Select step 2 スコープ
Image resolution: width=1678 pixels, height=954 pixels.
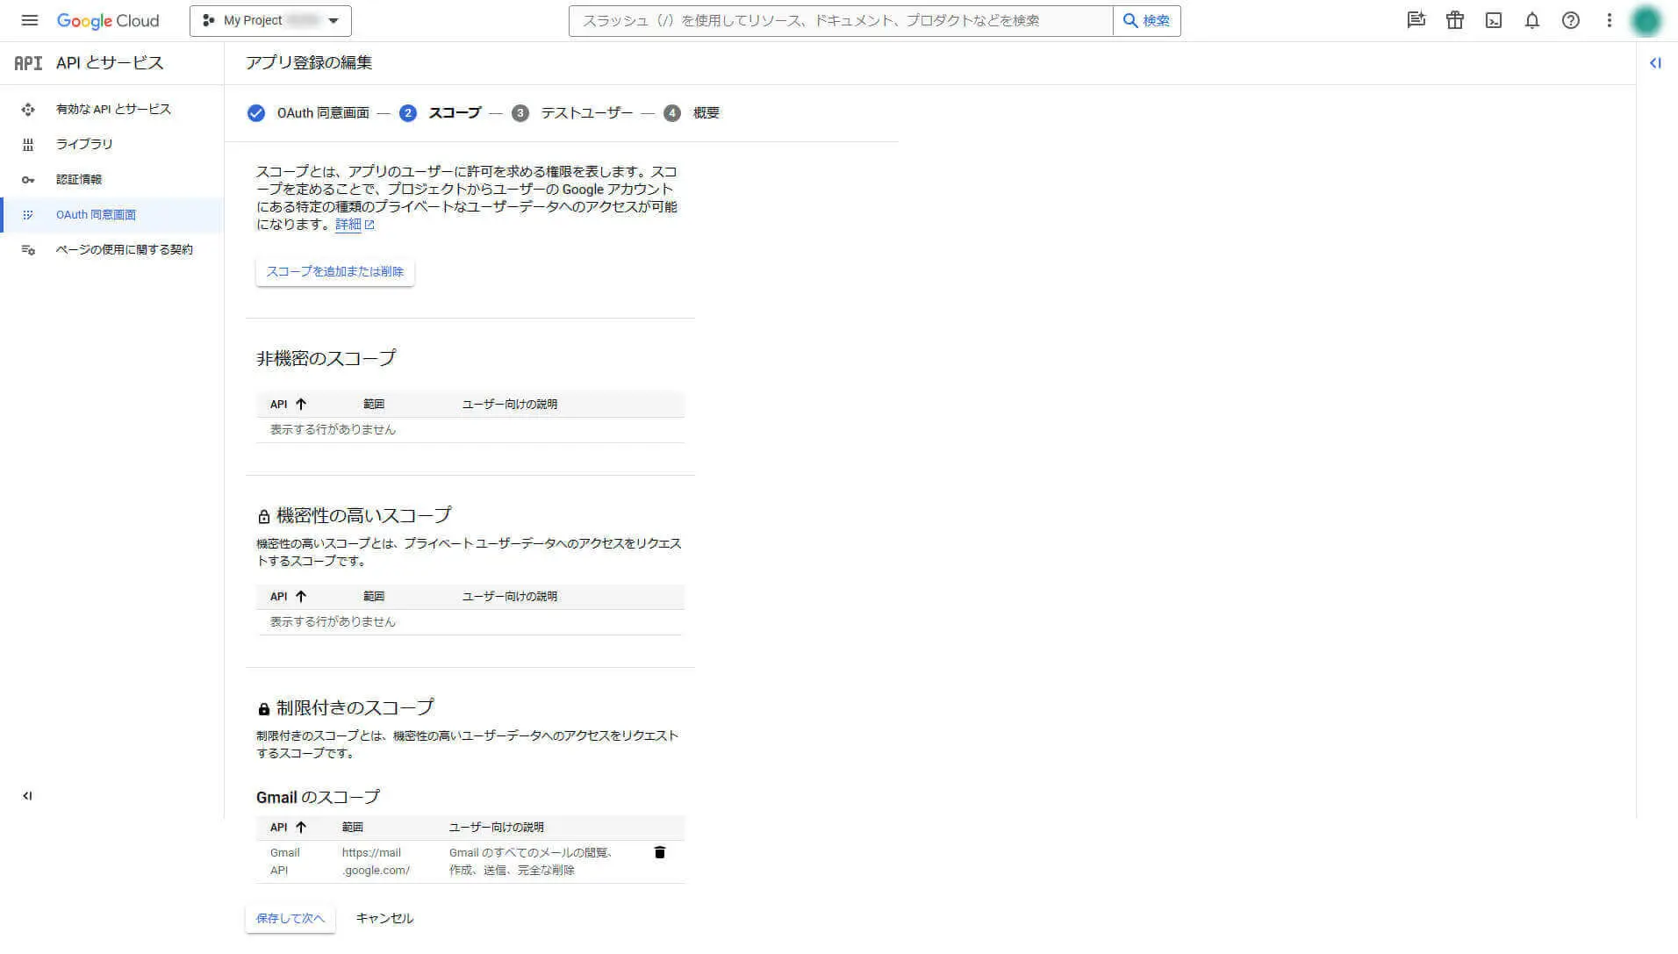[x=441, y=112]
